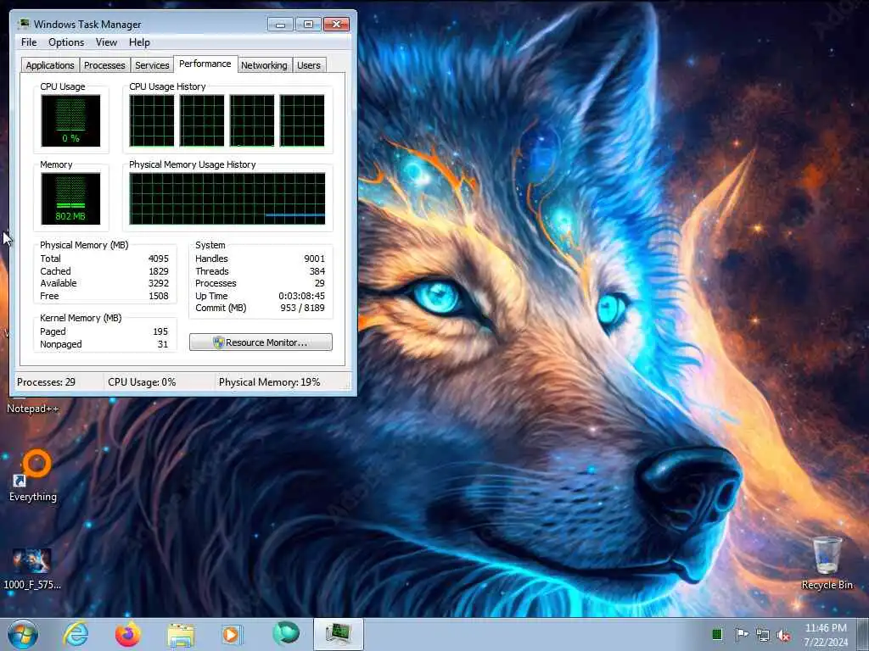Click the green globe taskbar icon
869x651 pixels.
(286, 633)
